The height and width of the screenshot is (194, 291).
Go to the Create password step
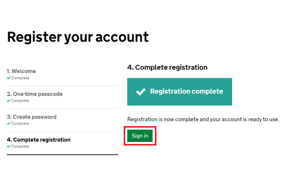pyautogui.click(x=32, y=117)
